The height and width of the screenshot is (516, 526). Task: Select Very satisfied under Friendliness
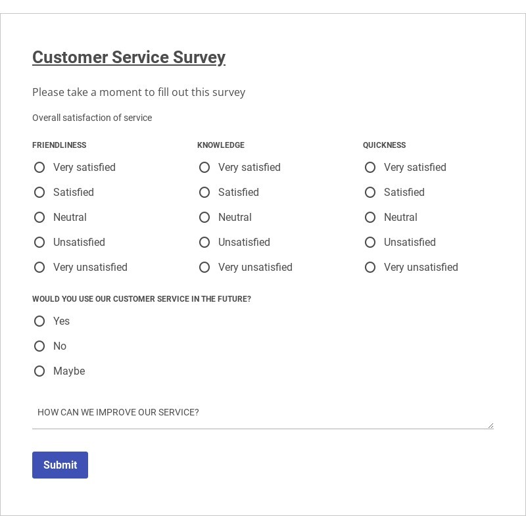point(39,168)
